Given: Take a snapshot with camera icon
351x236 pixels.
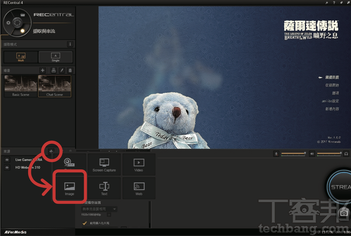Looking at the screenshot, I should coord(345,213).
